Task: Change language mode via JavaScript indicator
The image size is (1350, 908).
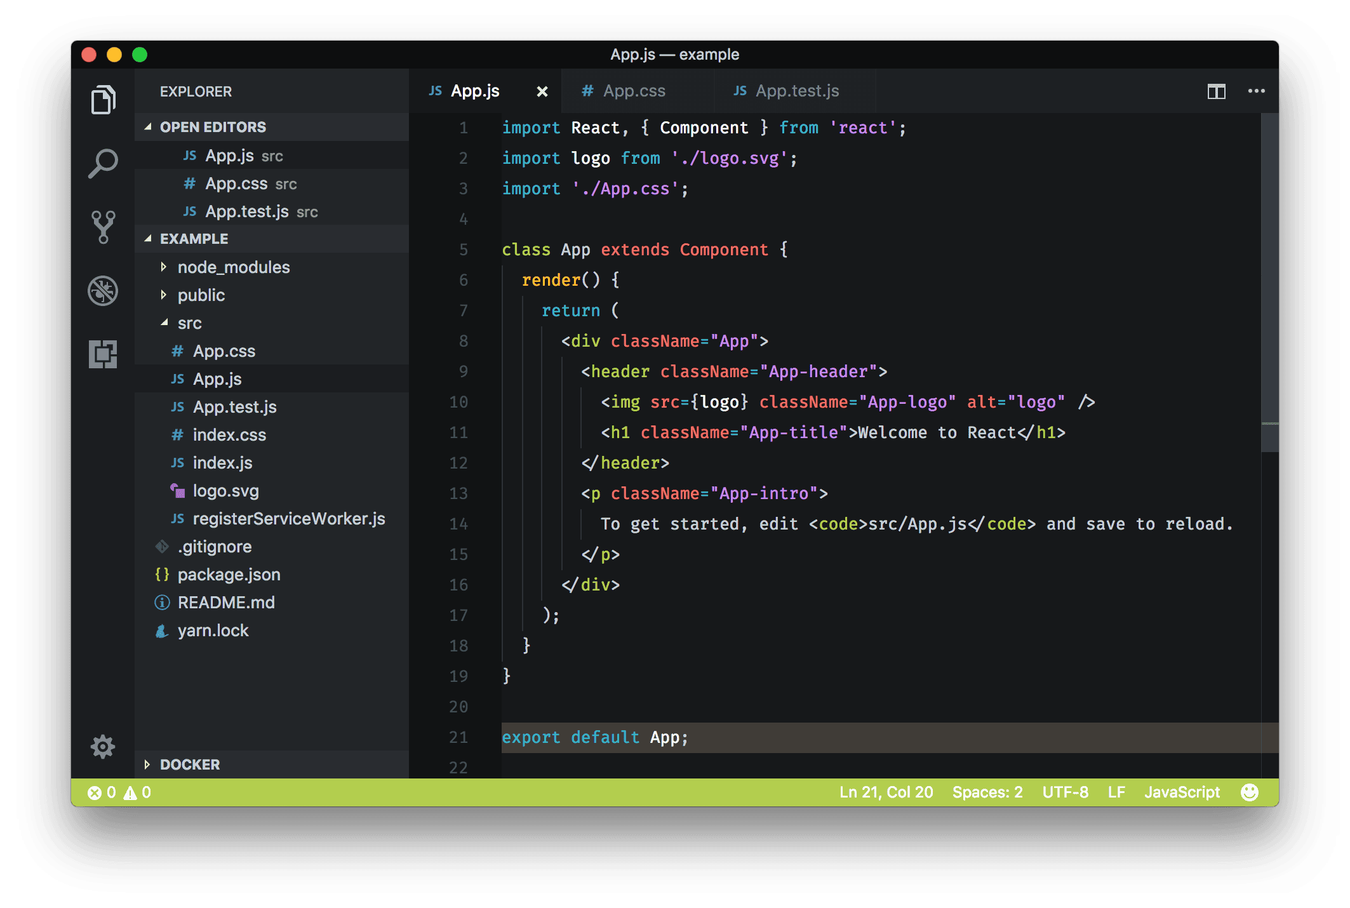Action: point(1182,792)
